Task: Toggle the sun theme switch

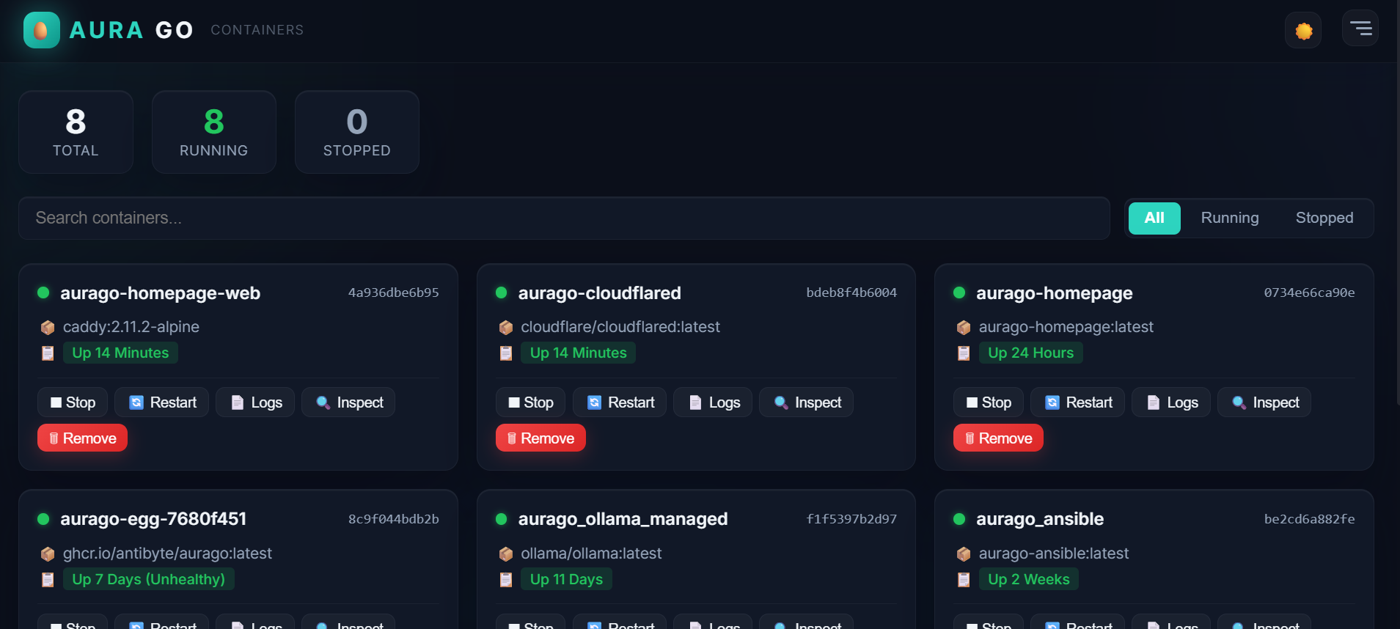Action: (x=1303, y=30)
